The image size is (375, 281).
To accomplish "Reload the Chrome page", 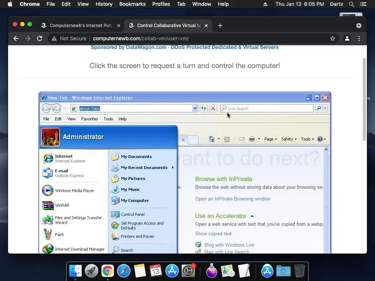I will (x=40, y=38).
